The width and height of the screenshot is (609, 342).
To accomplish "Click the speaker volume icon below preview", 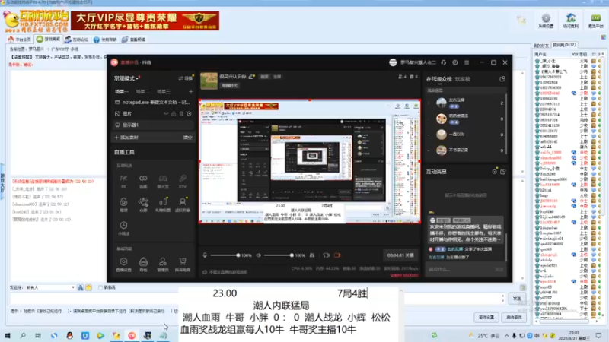I will click(x=259, y=255).
